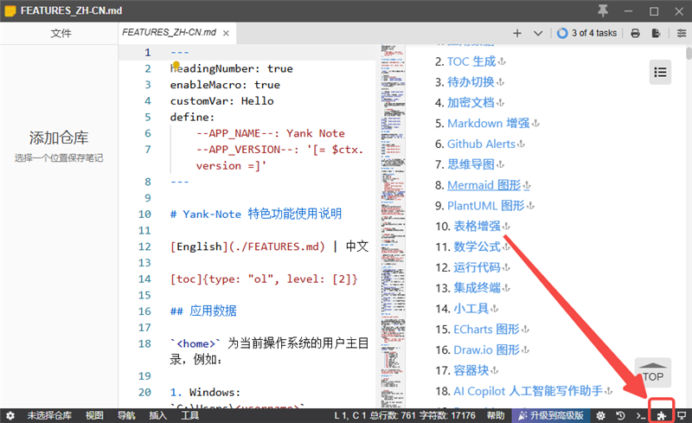The height and width of the screenshot is (423, 692).
Task: Open settings gear next to upgrade button
Action: [600, 415]
